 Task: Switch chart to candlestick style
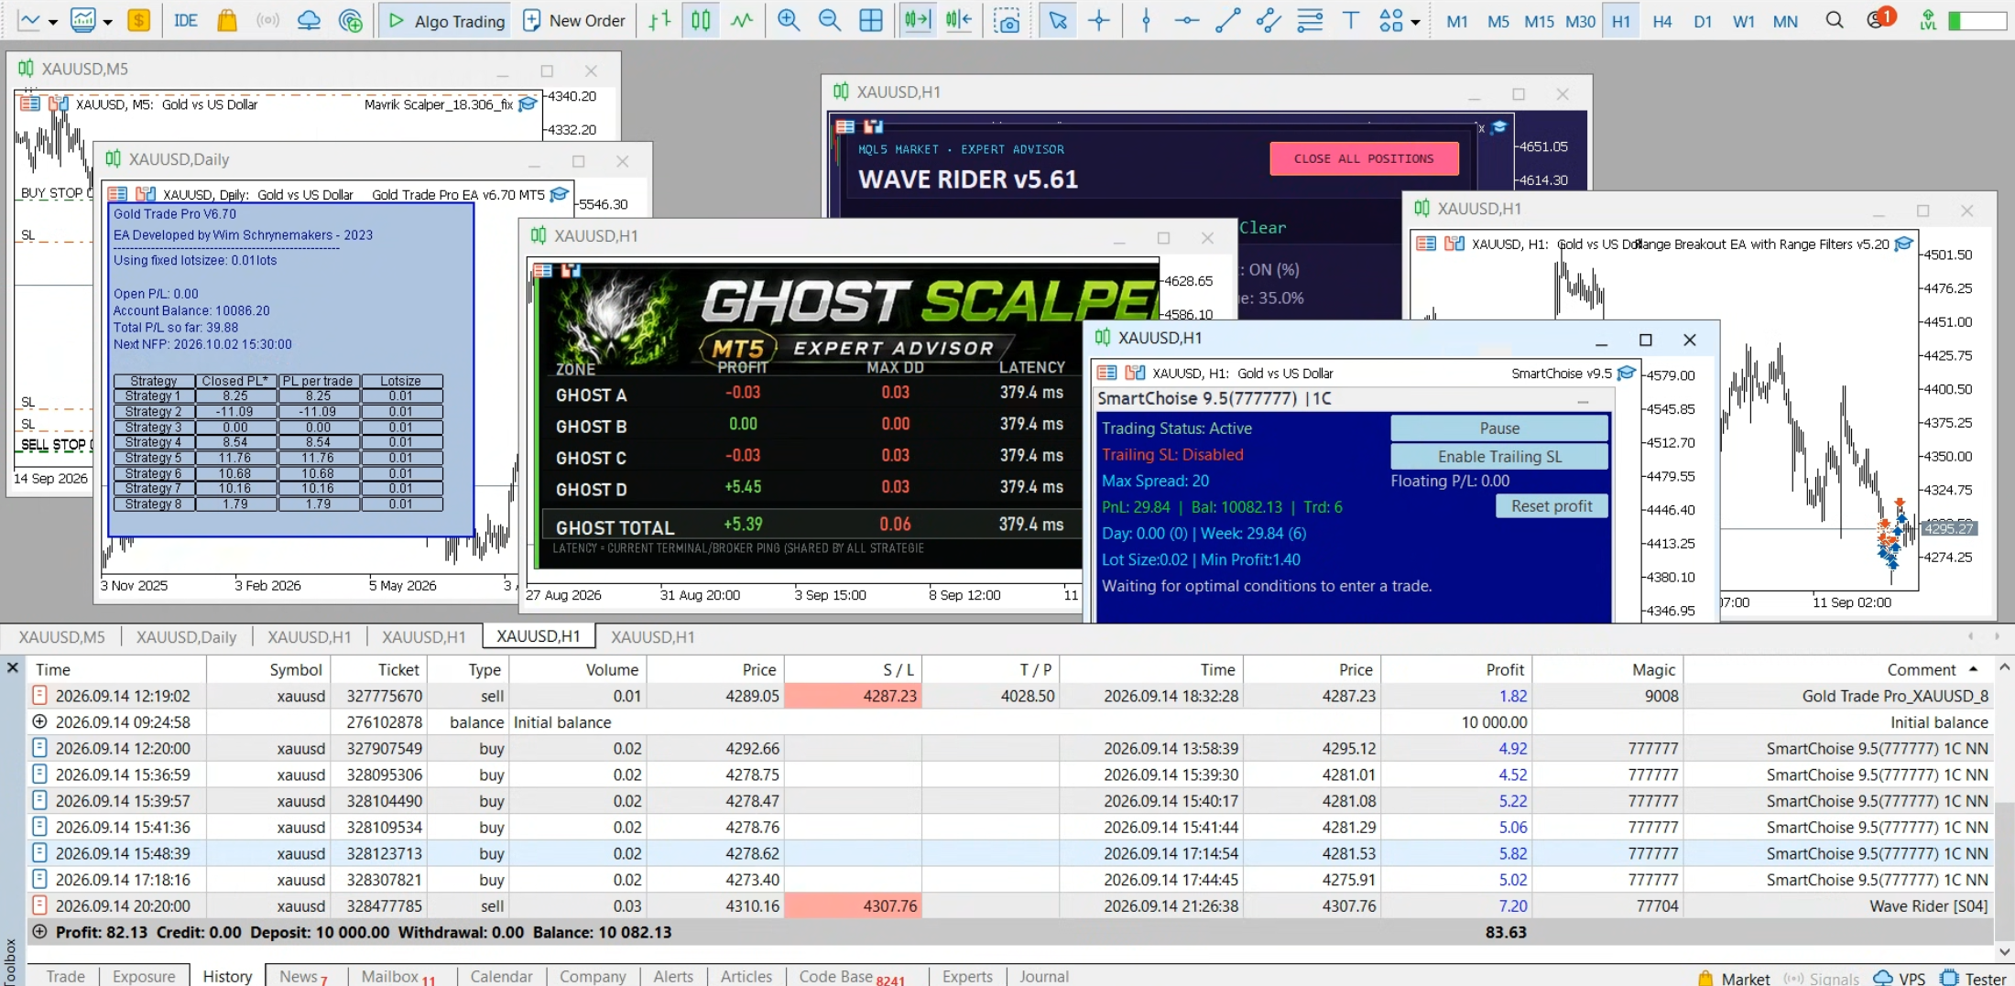coord(701,20)
